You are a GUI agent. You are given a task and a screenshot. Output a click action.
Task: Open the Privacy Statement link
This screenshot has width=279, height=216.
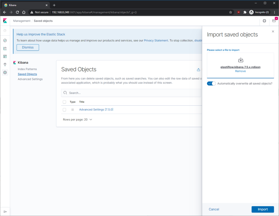tap(156, 40)
